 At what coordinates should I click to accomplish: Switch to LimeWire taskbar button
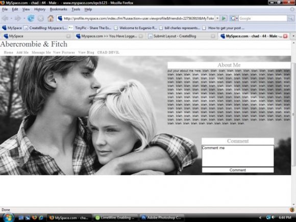115,217
